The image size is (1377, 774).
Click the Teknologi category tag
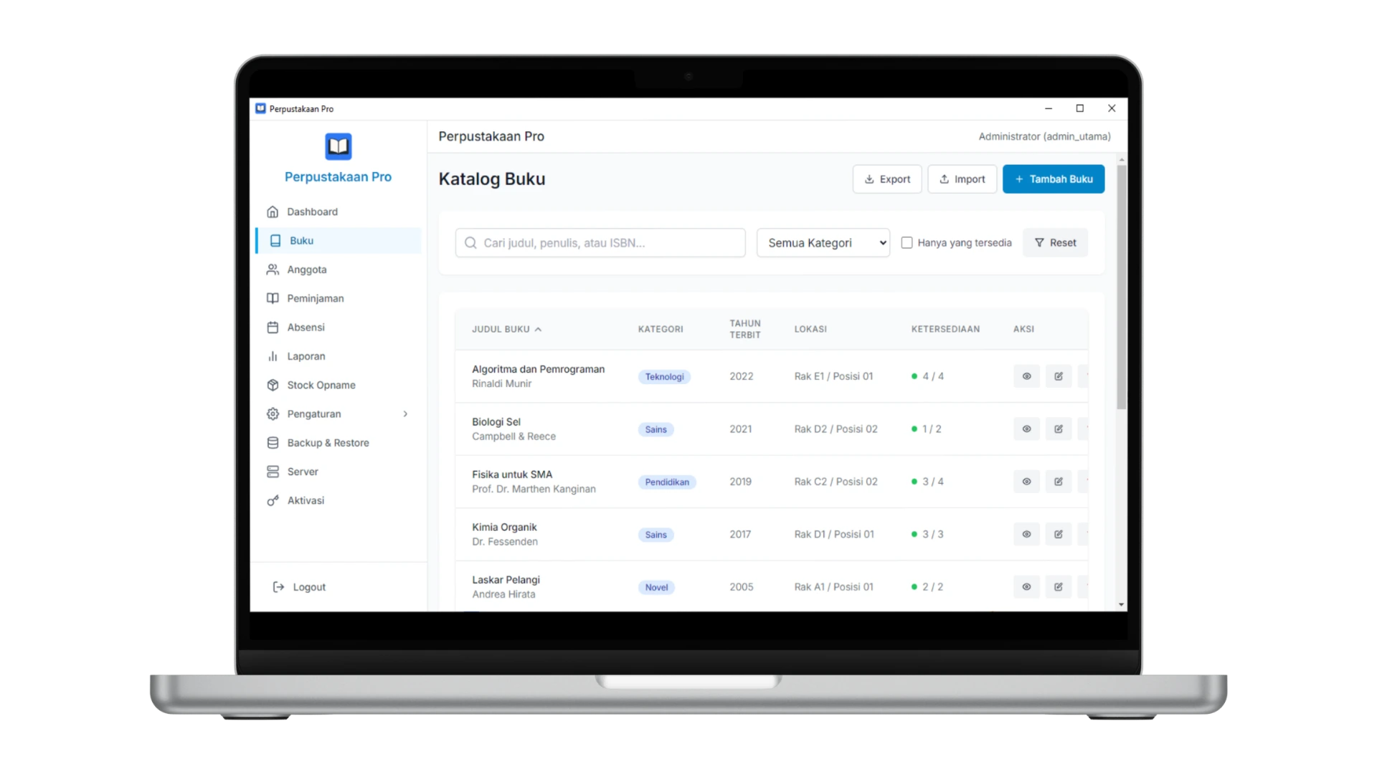point(664,377)
